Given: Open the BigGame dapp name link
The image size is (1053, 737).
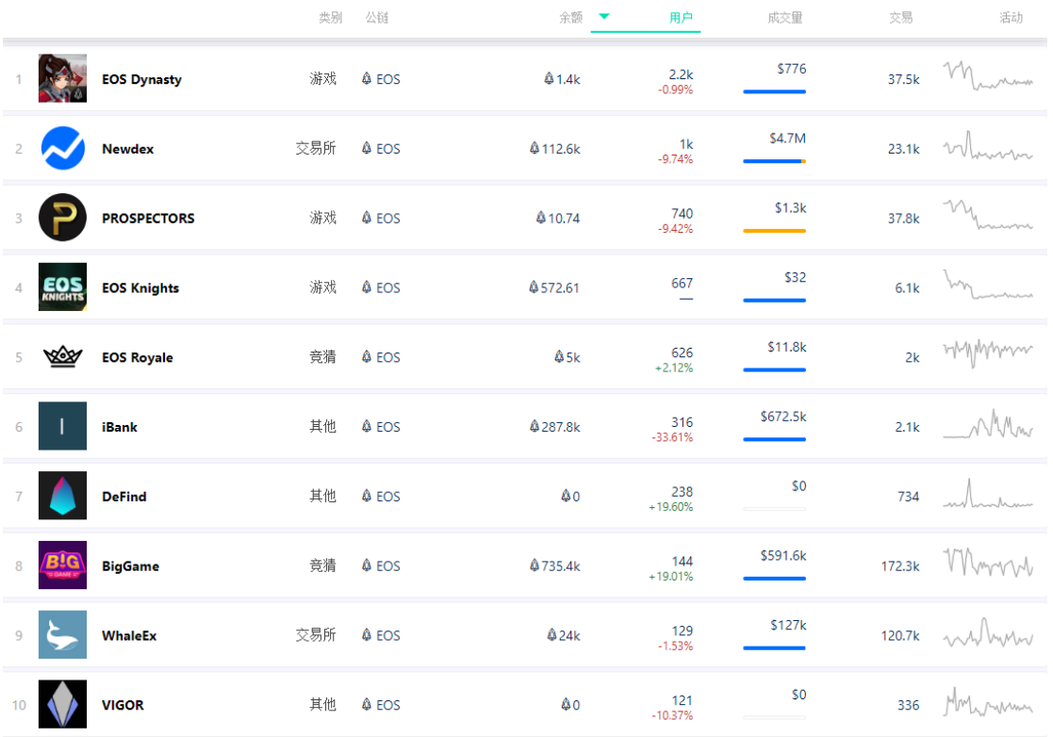Looking at the screenshot, I should coord(130,565).
